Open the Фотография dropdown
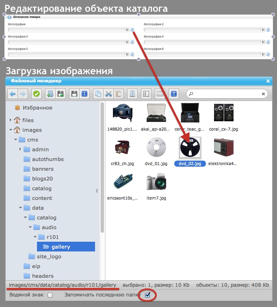The image size is (277, 307). [68, 30]
